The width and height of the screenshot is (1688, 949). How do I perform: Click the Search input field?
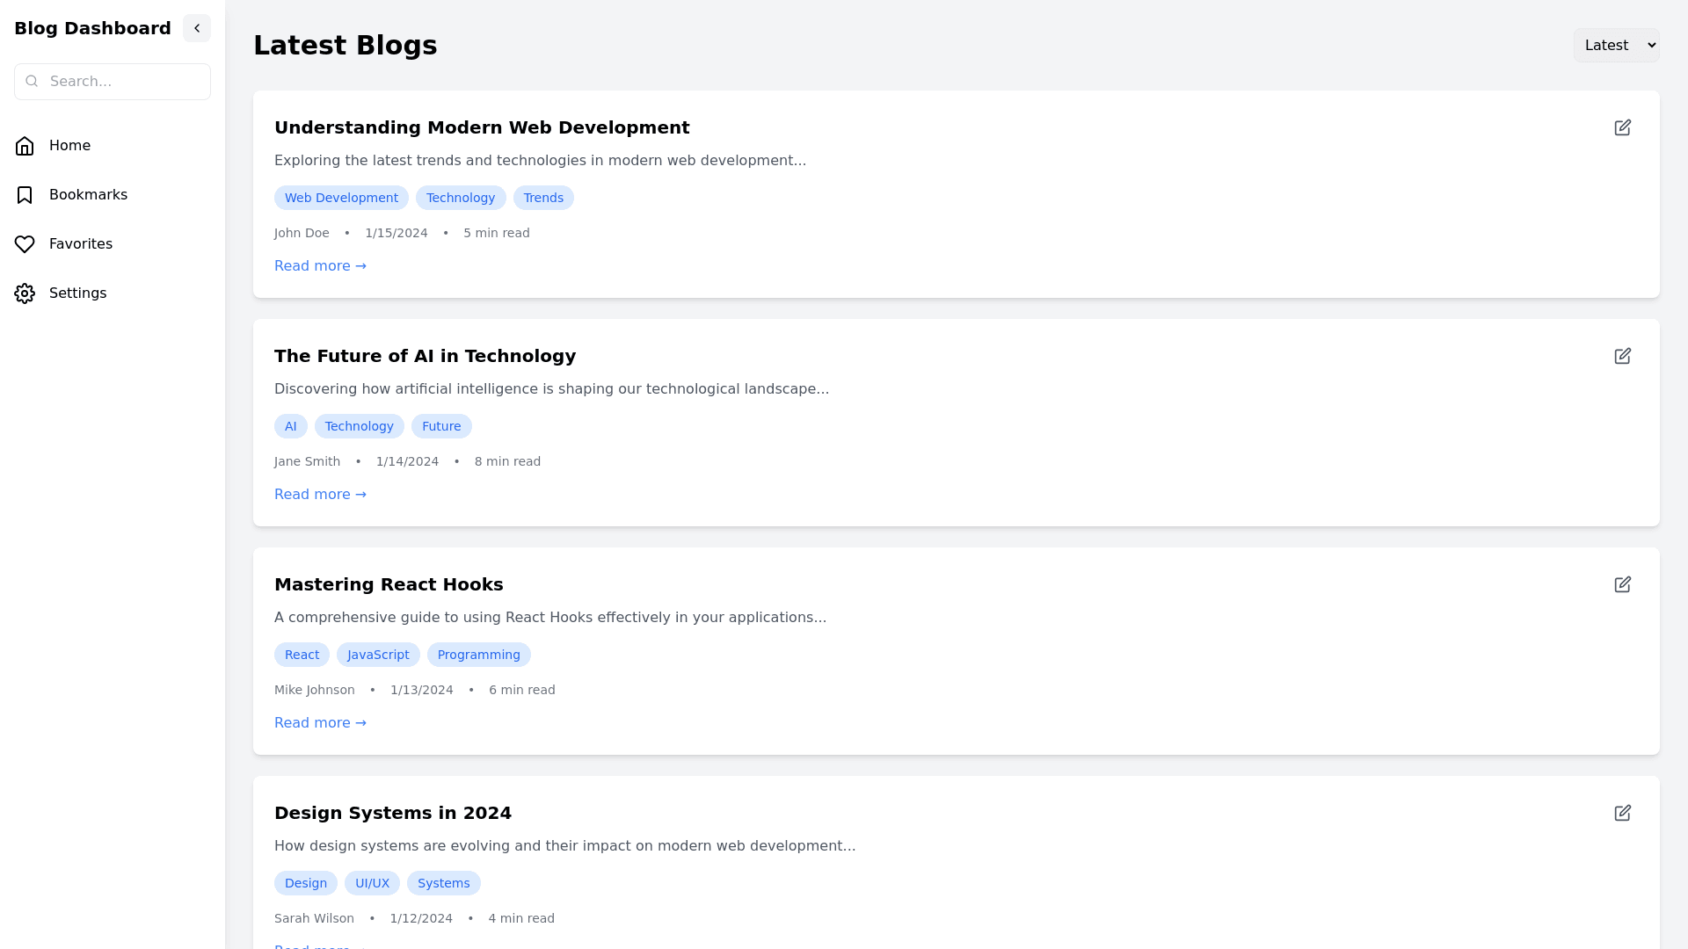(123, 82)
